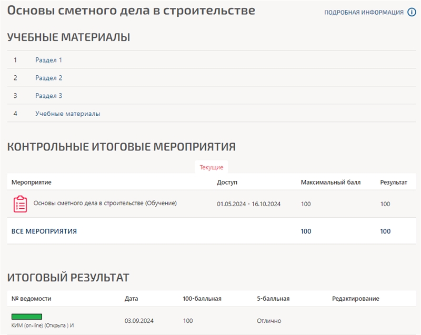Click ВСЕ МЕРОПРИЯТИЯ row label

44,231
